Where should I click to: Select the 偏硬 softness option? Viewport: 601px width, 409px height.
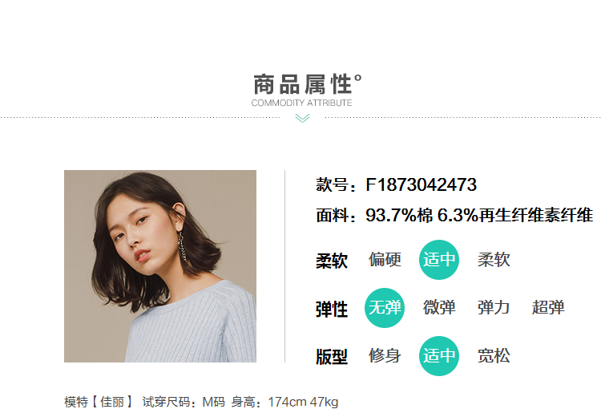tap(385, 260)
